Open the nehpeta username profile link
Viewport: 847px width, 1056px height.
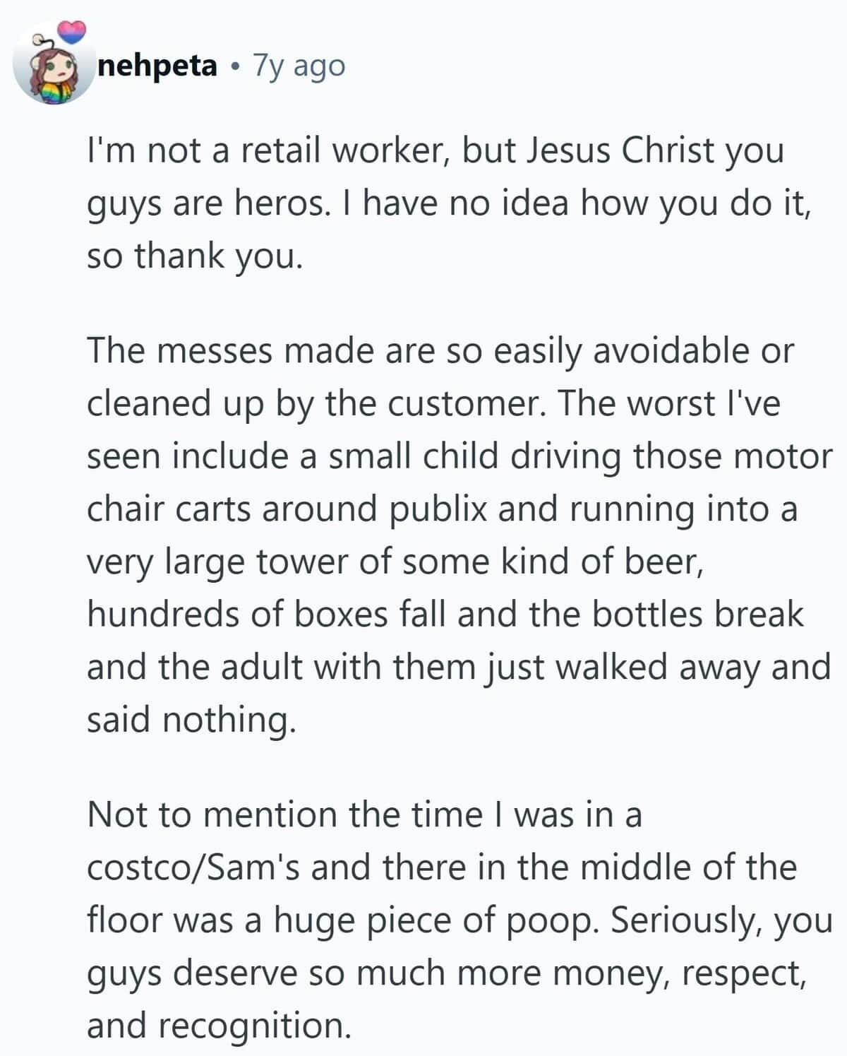157,66
